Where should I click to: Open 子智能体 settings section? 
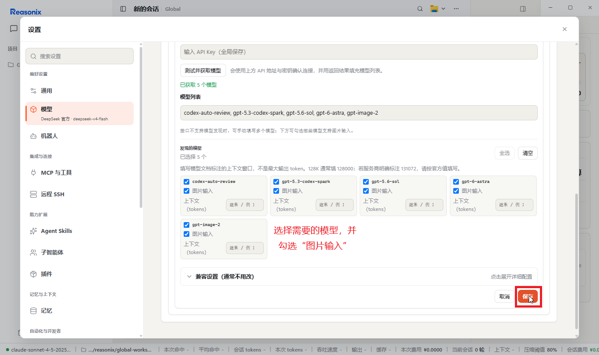click(79, 252)
